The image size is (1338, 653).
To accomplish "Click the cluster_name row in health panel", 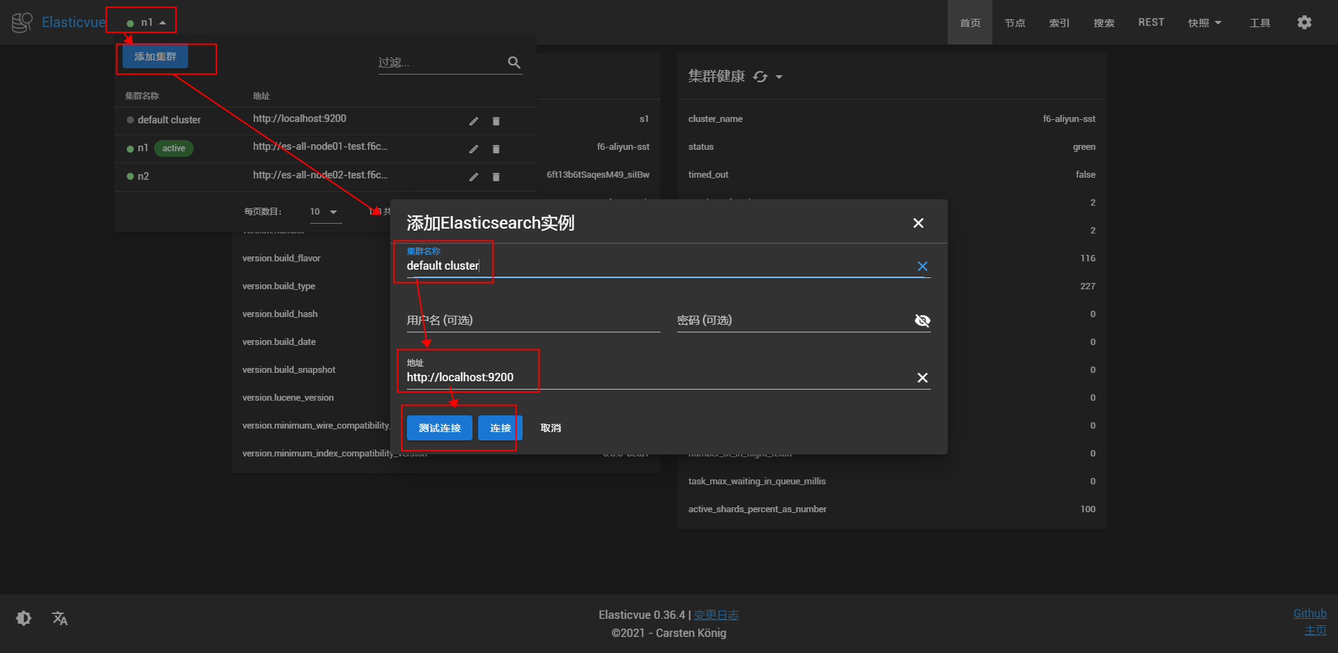I will coord(892,119).
